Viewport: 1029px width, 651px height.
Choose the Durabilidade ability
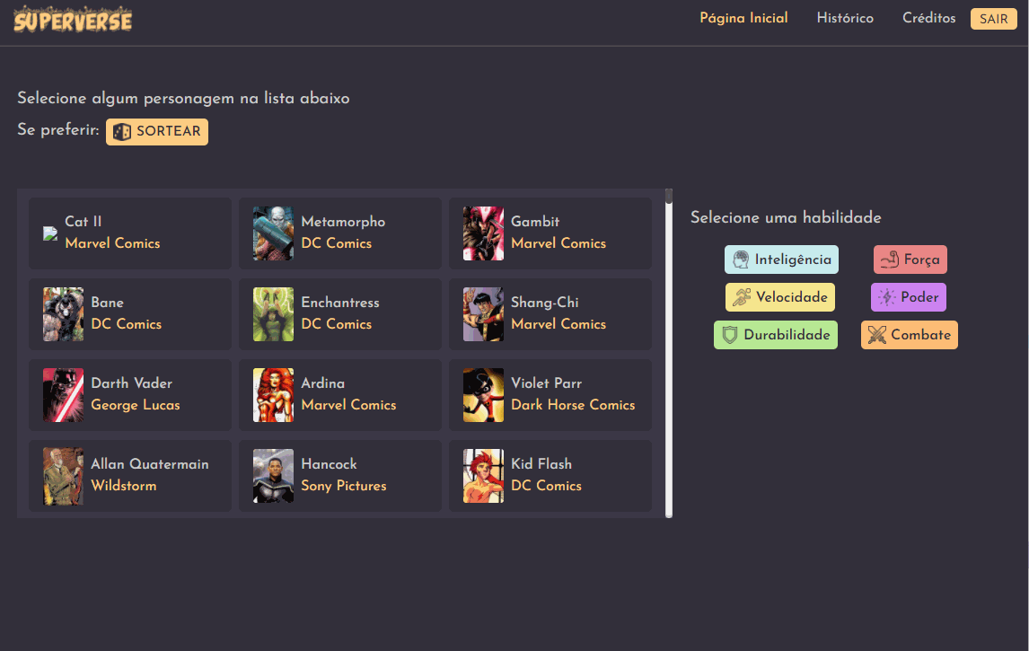(x=776, y=335)
